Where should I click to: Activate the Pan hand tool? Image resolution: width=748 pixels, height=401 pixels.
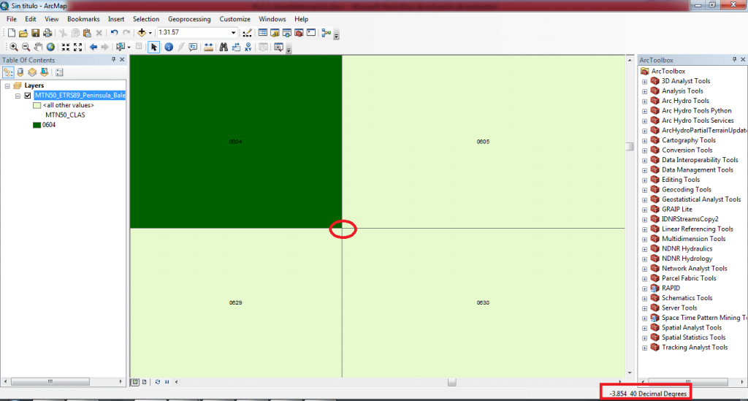click(x=39, y=47)
